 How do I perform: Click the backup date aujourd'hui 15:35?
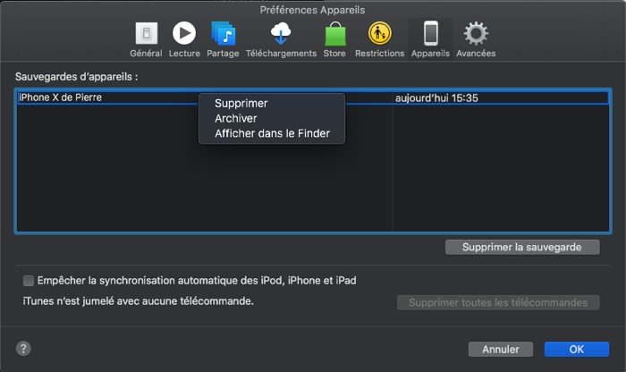click(436, 97)
